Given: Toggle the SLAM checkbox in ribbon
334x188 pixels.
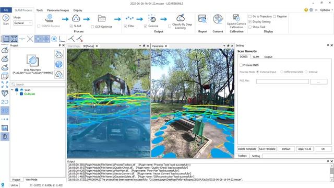Looking at the screenshot, I should pyautogui.click(x=71, y=26).
